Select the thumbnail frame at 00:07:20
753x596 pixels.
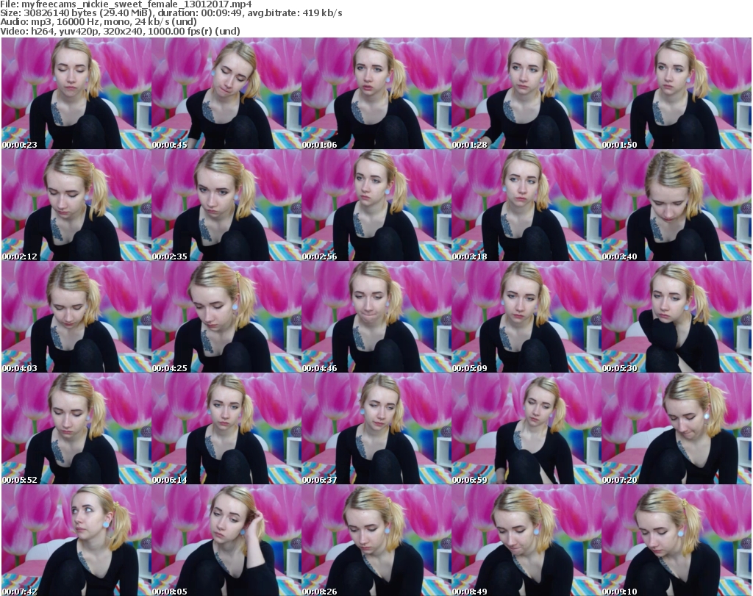(677, 428)
